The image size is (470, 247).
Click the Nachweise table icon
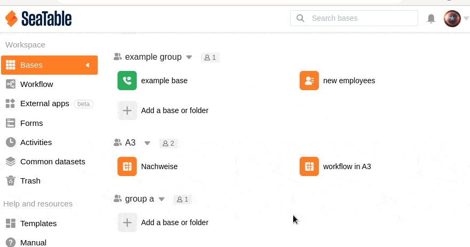pos(127,166)
